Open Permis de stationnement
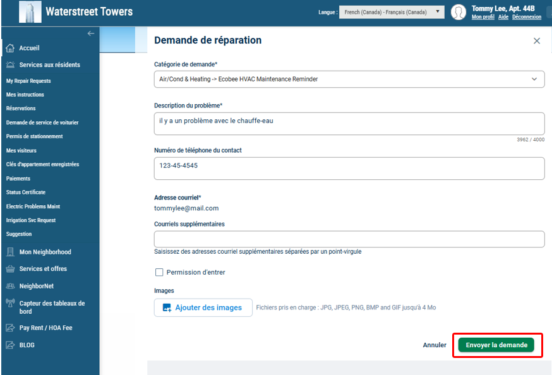The width and height of the screenshot is (552, 375). (35, 136)
